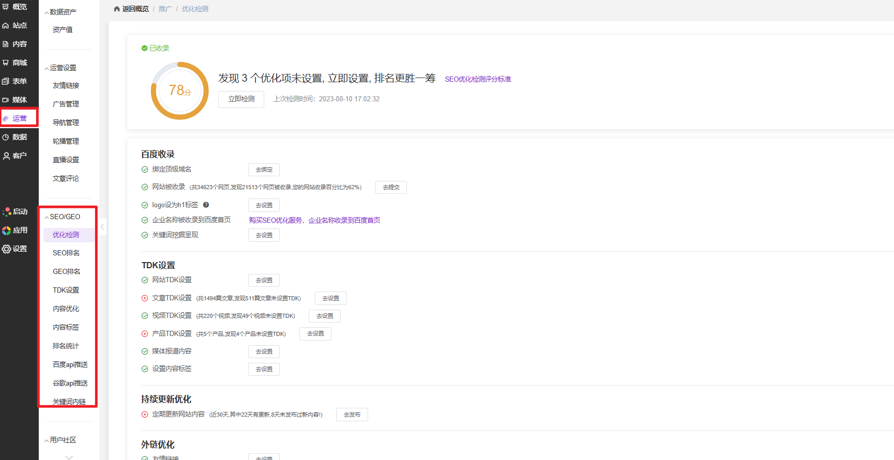Expand the 用户社区 section
894x460 pixels.
(47, 440)
